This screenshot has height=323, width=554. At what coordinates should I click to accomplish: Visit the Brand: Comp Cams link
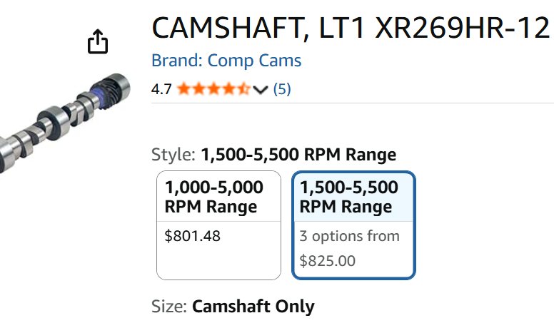226,61
